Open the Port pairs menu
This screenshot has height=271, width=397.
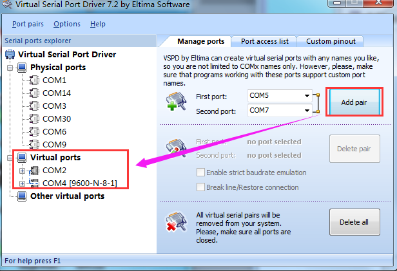click(28, 24)
